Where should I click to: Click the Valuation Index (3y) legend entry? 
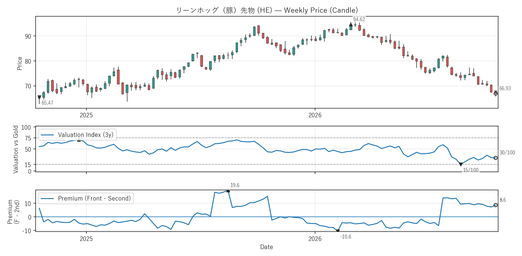coord(77,135)
